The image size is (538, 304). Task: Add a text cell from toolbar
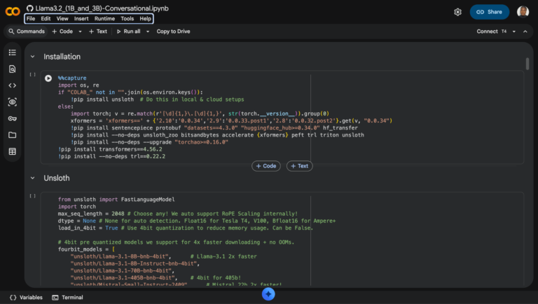pyautogui.click(x=98, y=32)
